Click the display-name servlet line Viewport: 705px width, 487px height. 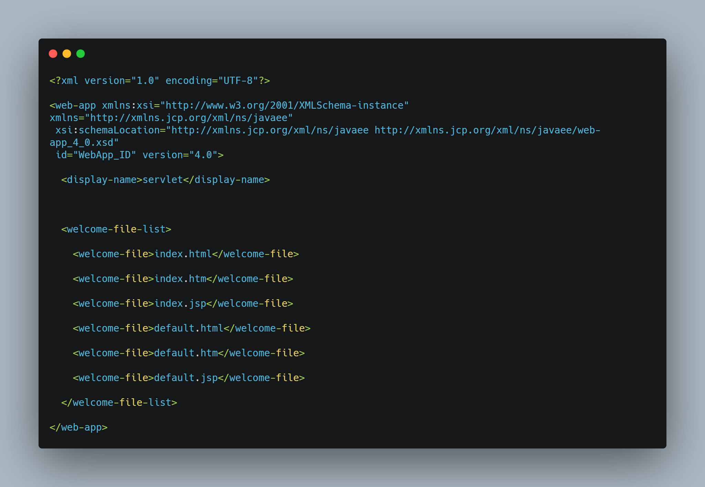coord(165,180)
